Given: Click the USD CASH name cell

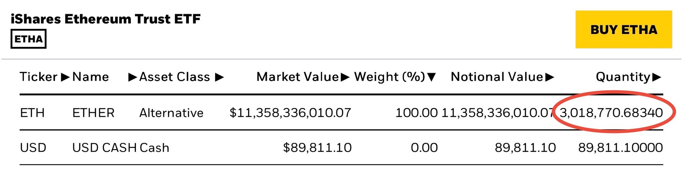Looking at the screenshot, I should pyautogui.click(x=104, y=148).
